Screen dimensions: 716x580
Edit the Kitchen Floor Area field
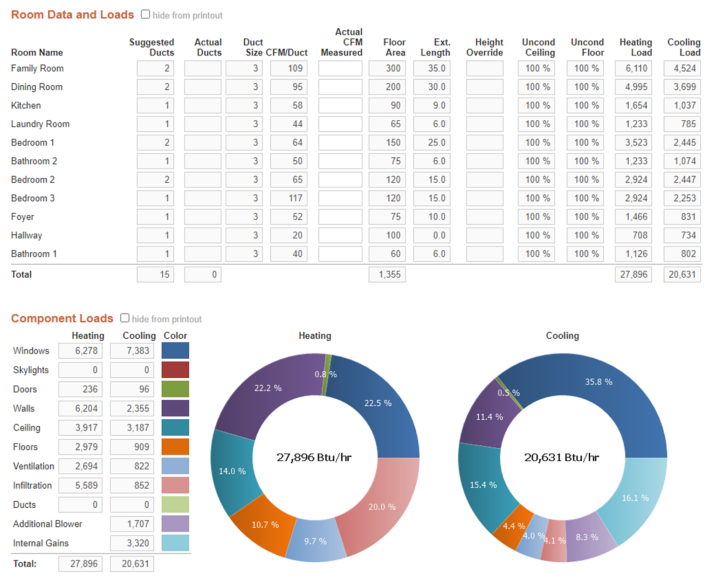tap(387, 106)
